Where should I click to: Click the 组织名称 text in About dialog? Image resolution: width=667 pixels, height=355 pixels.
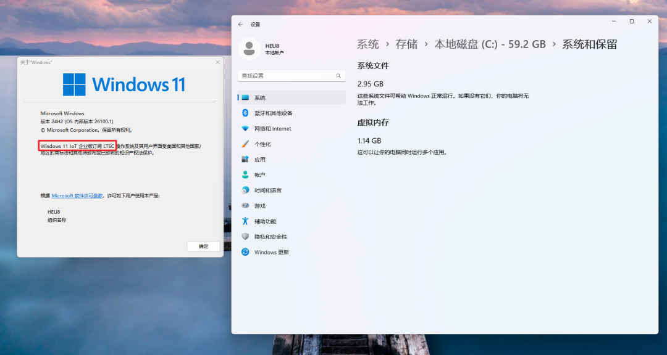57,220
